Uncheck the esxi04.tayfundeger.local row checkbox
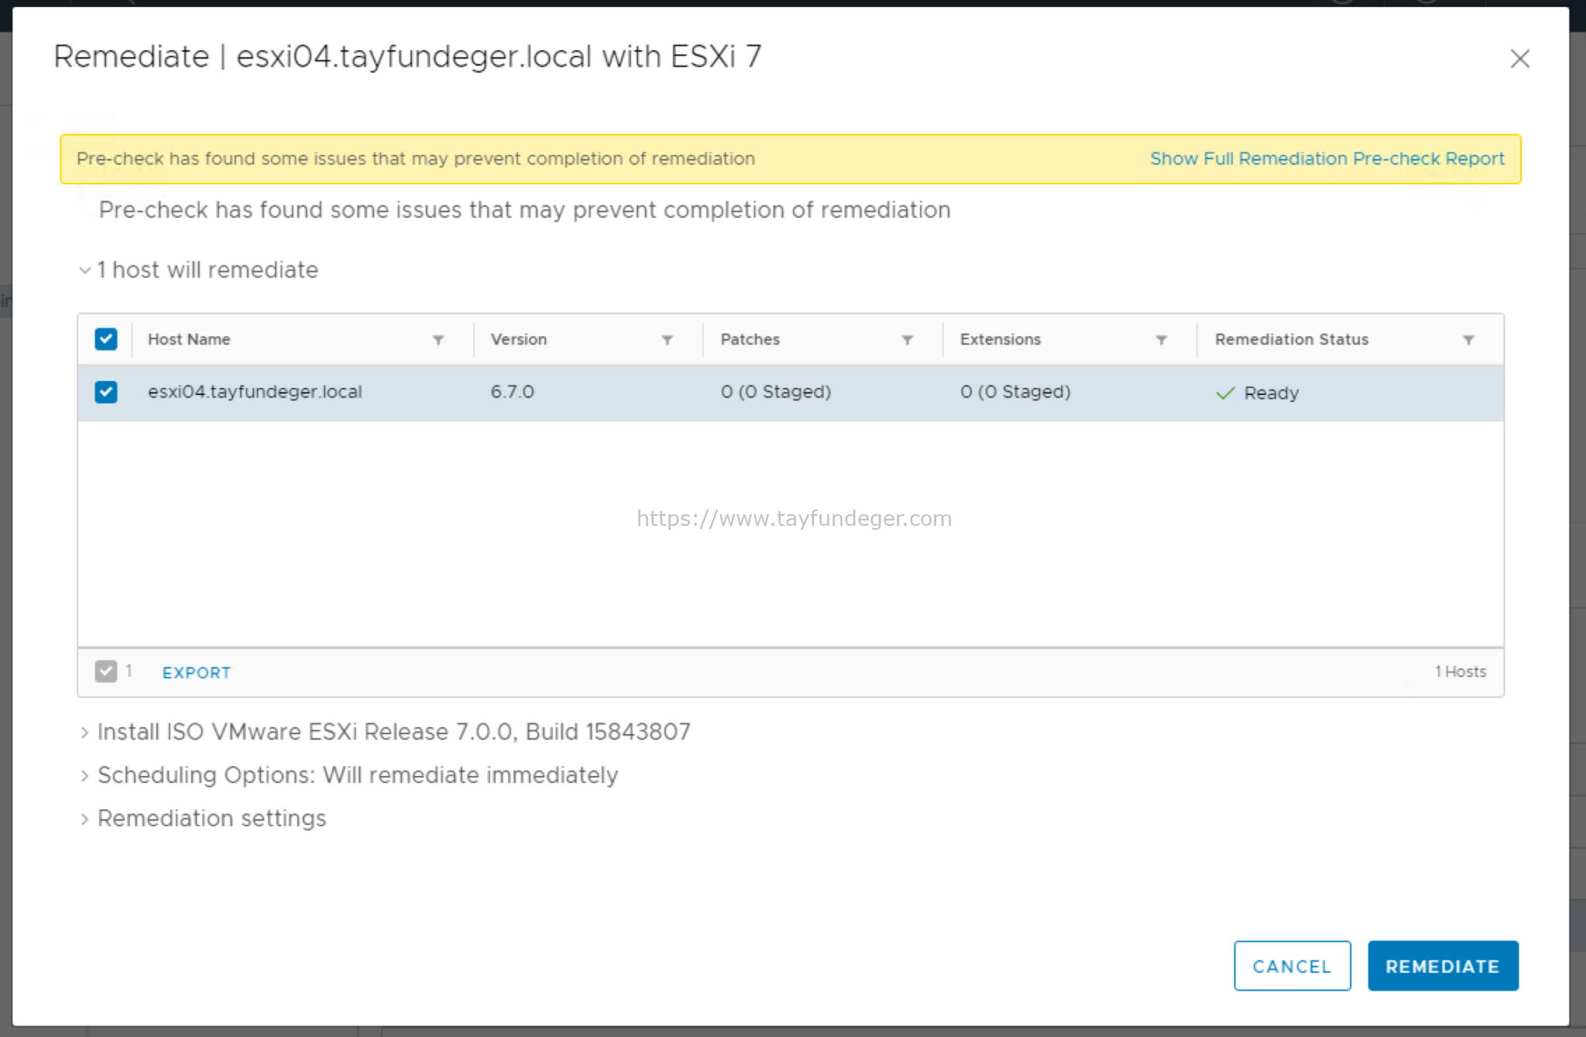Image resolution: width=1586 pixels, height=1037 pixels. tap(106, 392)
